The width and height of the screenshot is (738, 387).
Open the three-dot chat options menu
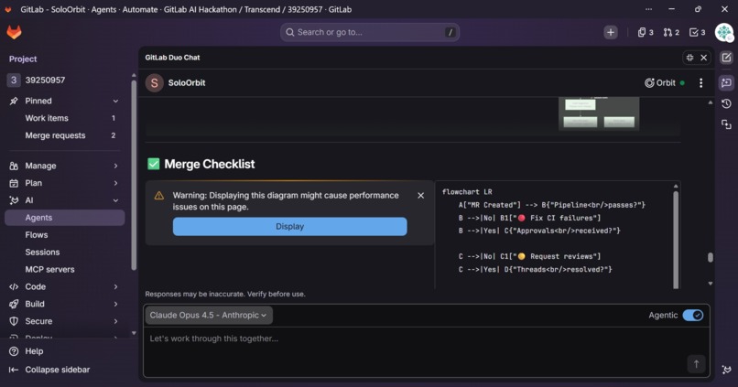700,82
